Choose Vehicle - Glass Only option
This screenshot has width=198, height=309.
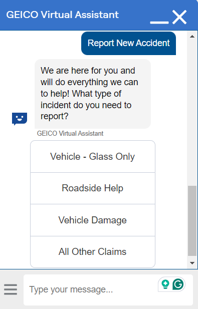93,157
